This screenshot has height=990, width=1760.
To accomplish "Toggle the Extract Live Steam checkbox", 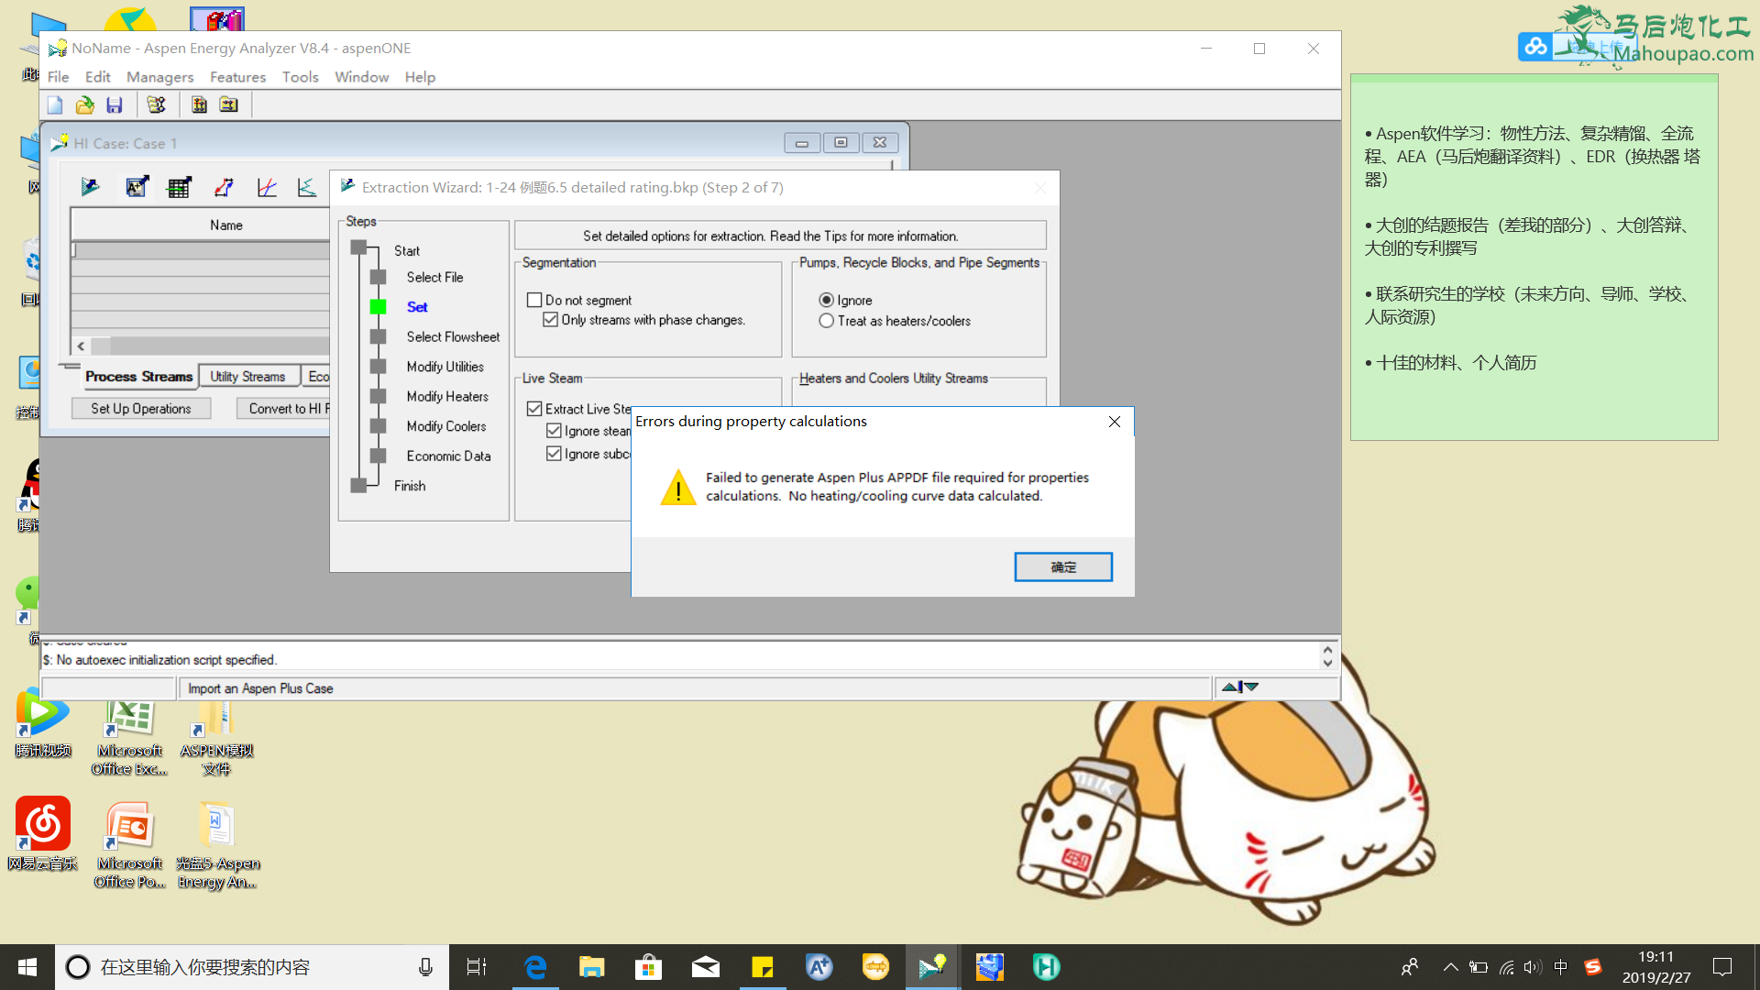I will click(x=534, y=409).
